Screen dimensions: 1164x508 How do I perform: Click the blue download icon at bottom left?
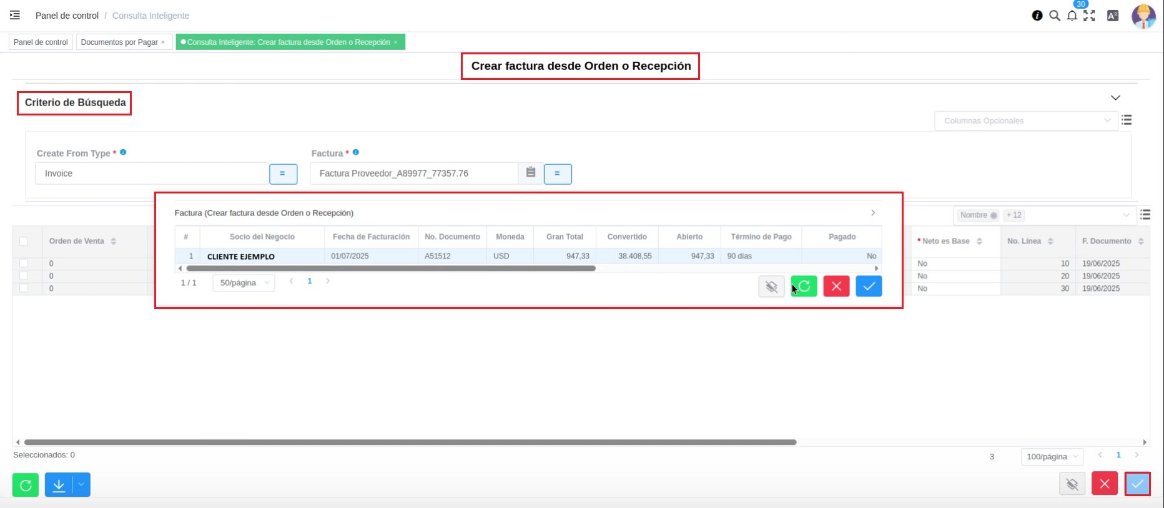tap(59, 485)
